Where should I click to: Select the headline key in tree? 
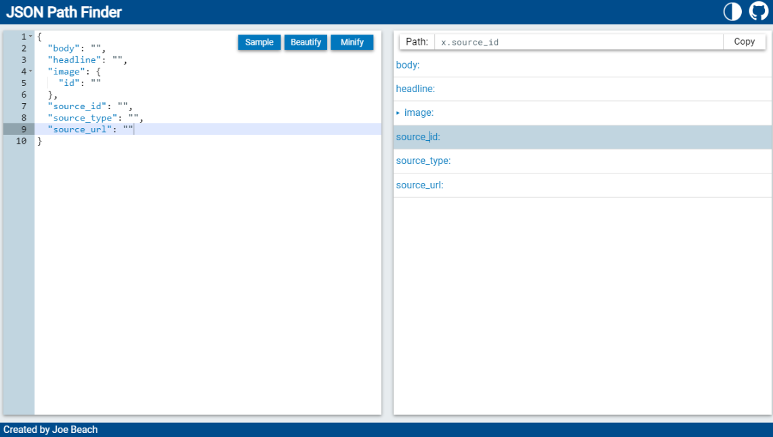pyautogui.click(x=415, y=89)
